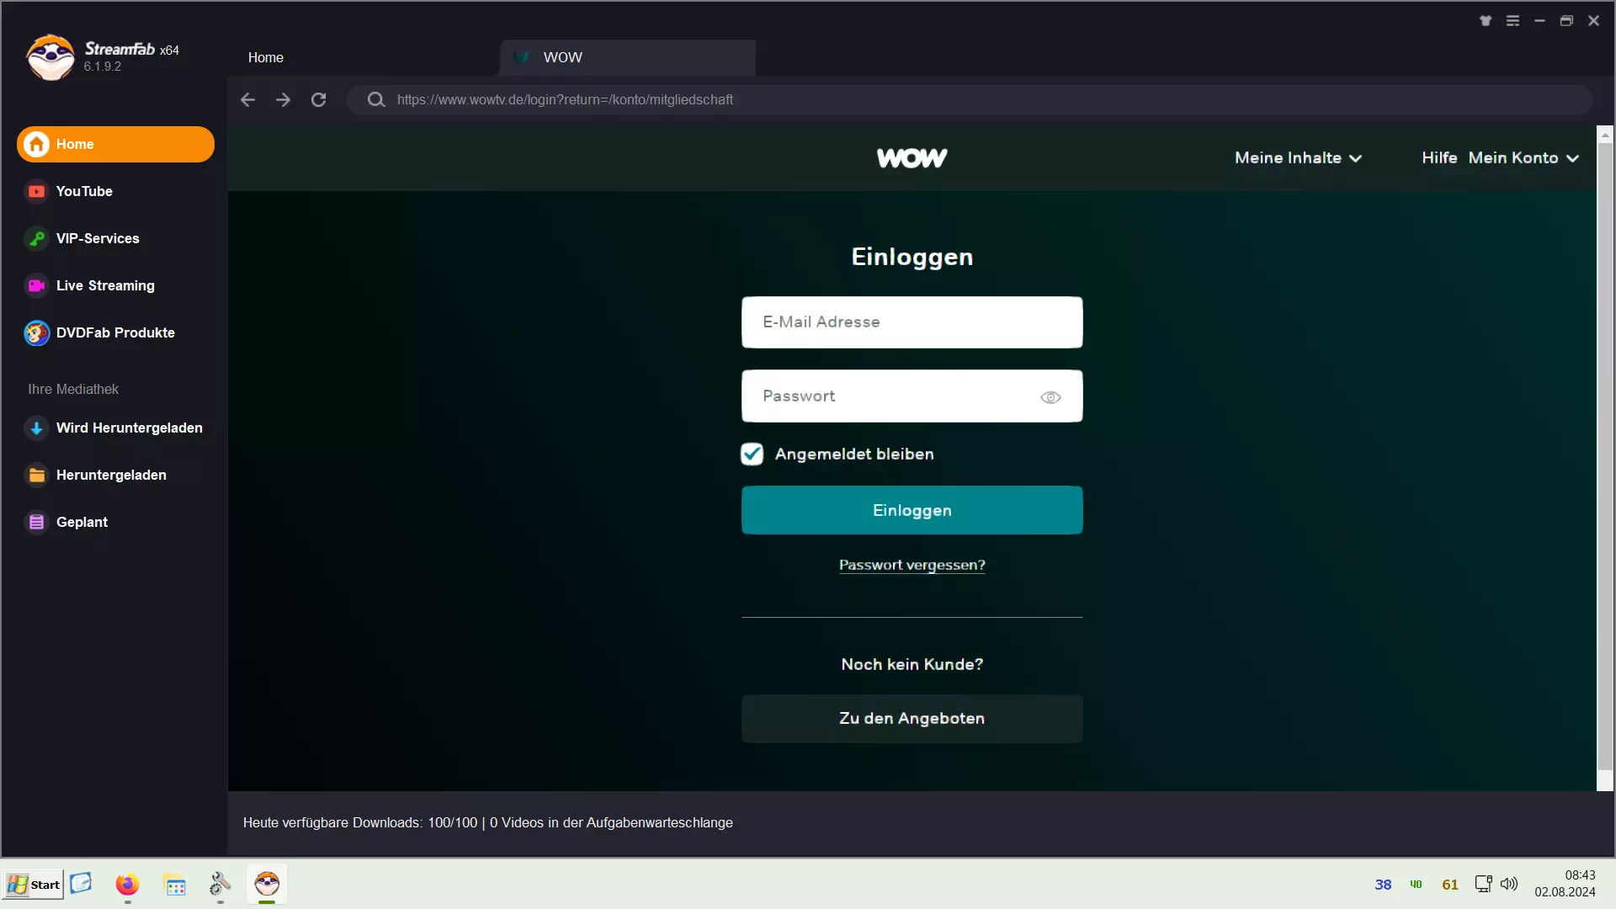Viewport: 1616px width, 909px height.
Task: Open Passwort vergessen? link
Action: tap(912, 566)
